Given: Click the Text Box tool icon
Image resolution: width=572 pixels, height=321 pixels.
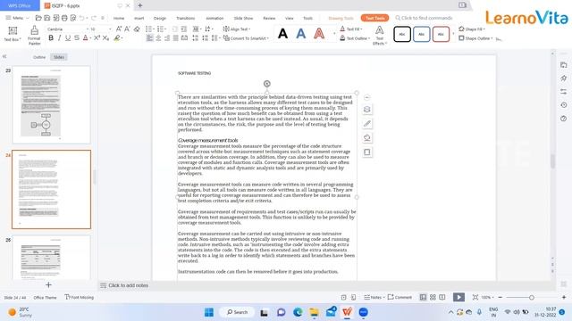Looking at the screenshot, I should 13,30.
